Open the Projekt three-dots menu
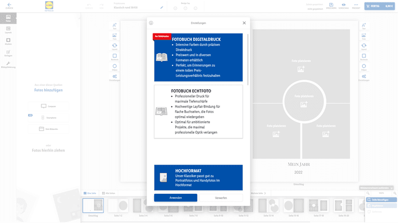Viewport: 398px width, 223px height. click(355, 6)
